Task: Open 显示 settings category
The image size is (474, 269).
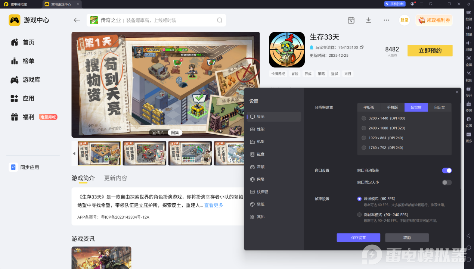Action: click(x=274, y=117)
